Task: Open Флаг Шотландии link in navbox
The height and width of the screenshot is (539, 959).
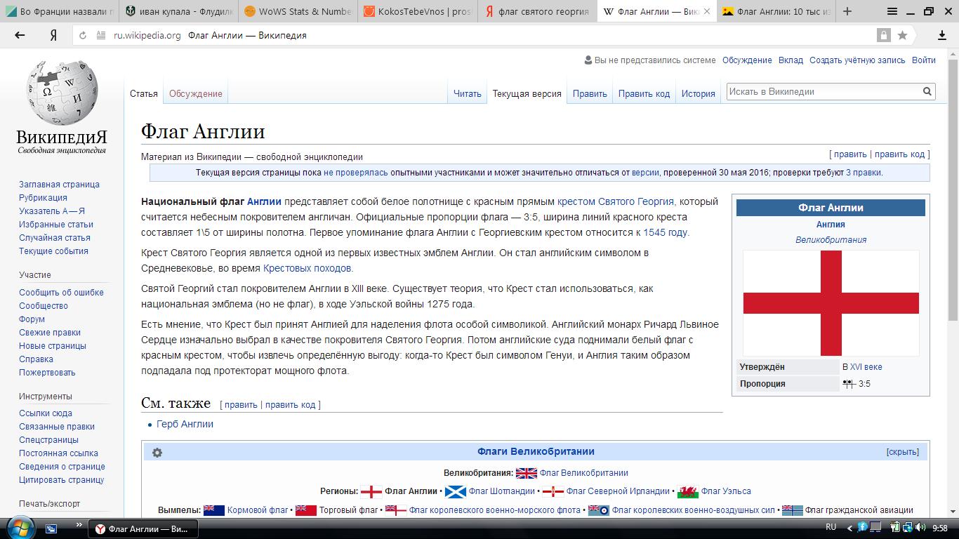Action: [502, 491]
